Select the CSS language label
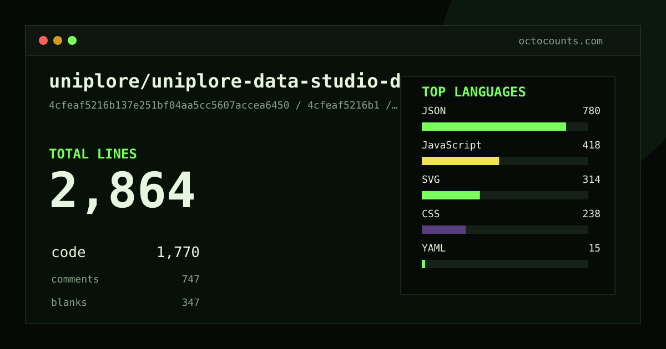Viewport: 666px width, 349px height. (x=431, y=214)
